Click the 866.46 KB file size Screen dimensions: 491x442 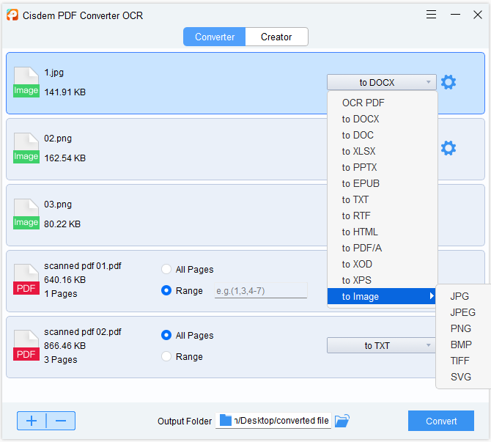[x=64, y=345]
